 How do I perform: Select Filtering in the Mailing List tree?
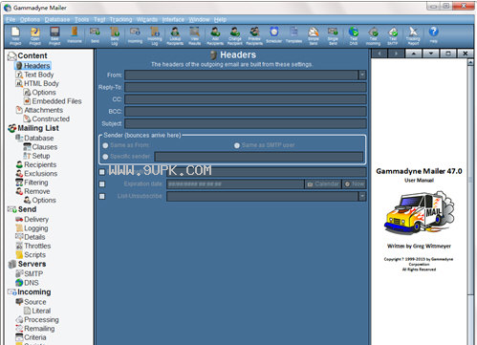pos(33,183)
